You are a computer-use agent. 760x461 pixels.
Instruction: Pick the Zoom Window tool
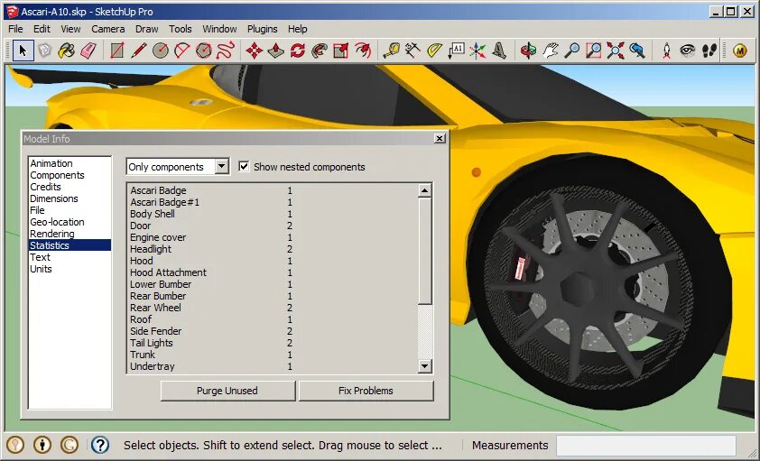click(x=594, y=51)
